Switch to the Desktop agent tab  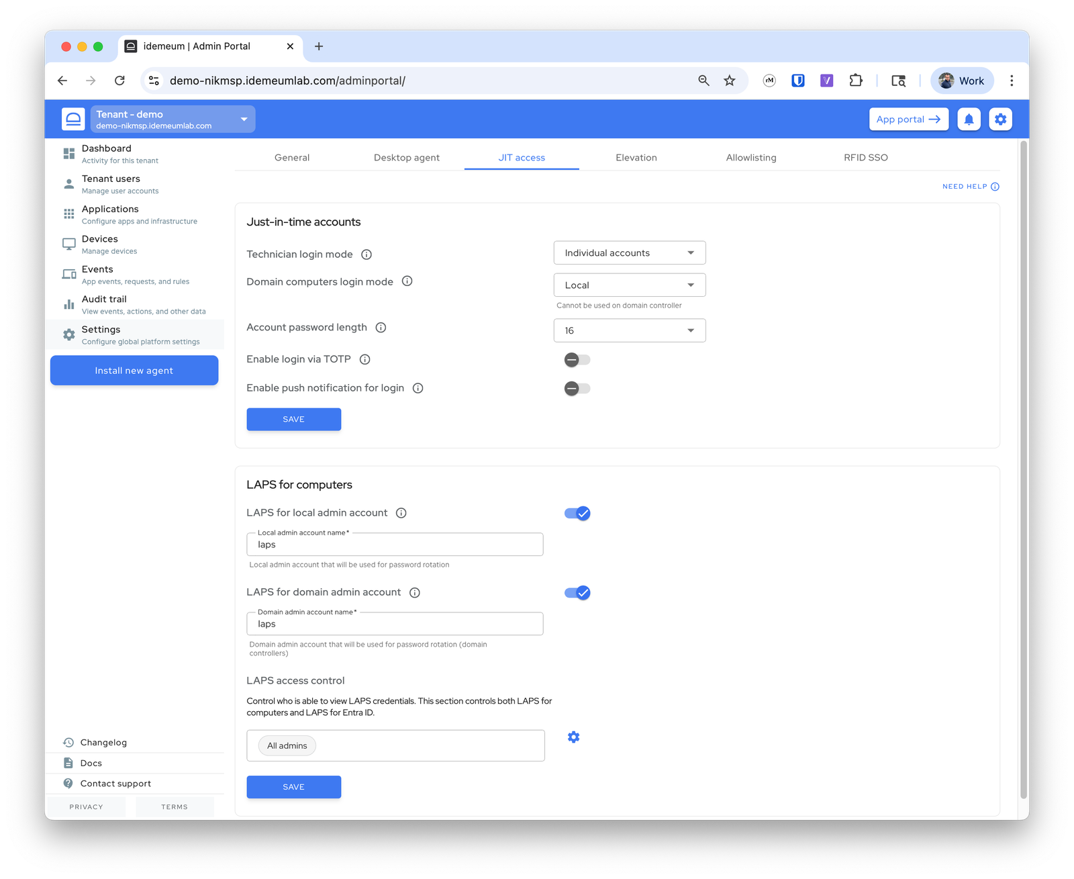coord(407,158)
